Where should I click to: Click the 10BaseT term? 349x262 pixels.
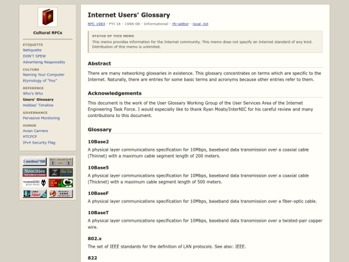point(98,213)
